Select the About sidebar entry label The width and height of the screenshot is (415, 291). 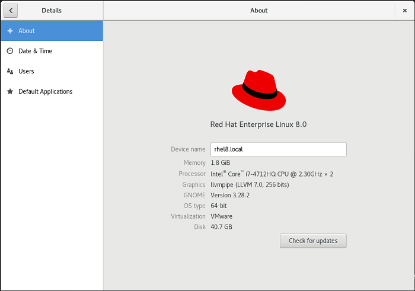pyautogui.click(x=27, y=31)
